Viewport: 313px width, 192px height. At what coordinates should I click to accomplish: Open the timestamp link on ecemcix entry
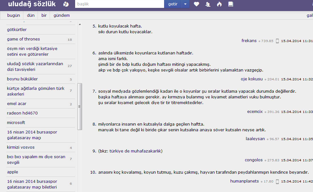(297, 112)
